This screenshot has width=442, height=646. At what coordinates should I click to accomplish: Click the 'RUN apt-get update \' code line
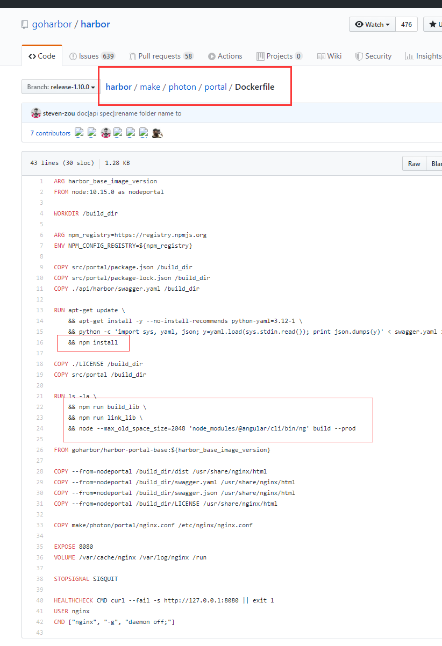click(x=89, y=310)
